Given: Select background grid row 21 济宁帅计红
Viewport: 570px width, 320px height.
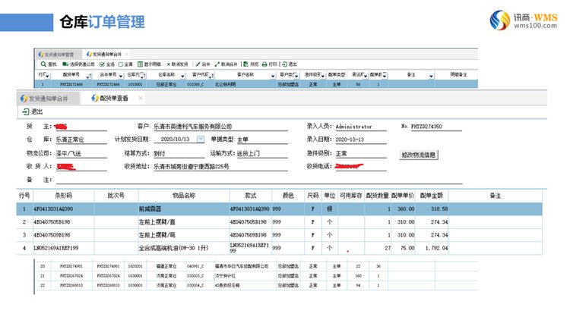Looking at the screenshot, I should click(256, 276).
